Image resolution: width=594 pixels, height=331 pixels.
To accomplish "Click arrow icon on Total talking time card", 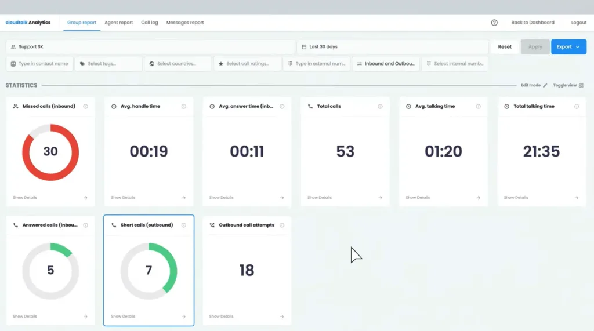I will tap(577, 198).
